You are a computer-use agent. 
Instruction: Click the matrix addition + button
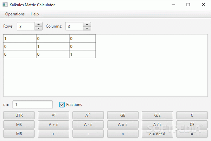click(x=53, y=134)
